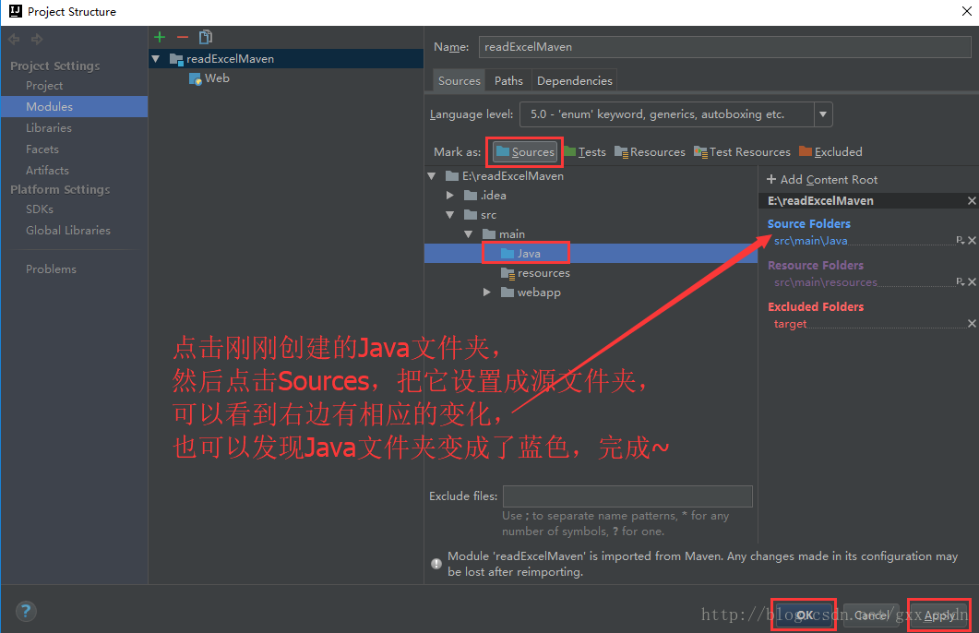Switch to the Dependencies tab

(575, 80)
